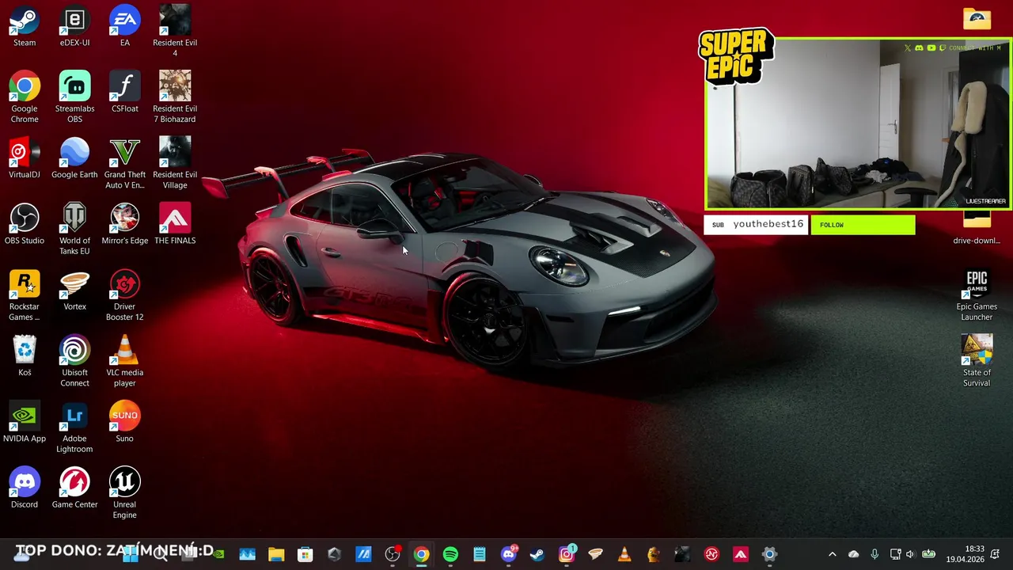1013x570 pixels.
Task: Select the Resident Evil Village desktop icon
Action: (175, 163)
